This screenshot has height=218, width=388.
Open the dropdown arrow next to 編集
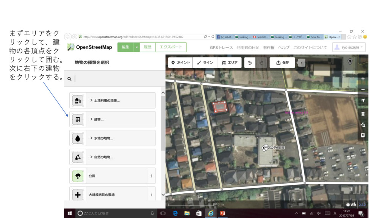pos(136,47)
